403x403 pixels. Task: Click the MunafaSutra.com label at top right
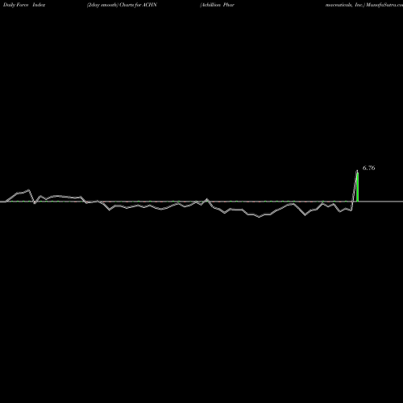tap(384, 5)
